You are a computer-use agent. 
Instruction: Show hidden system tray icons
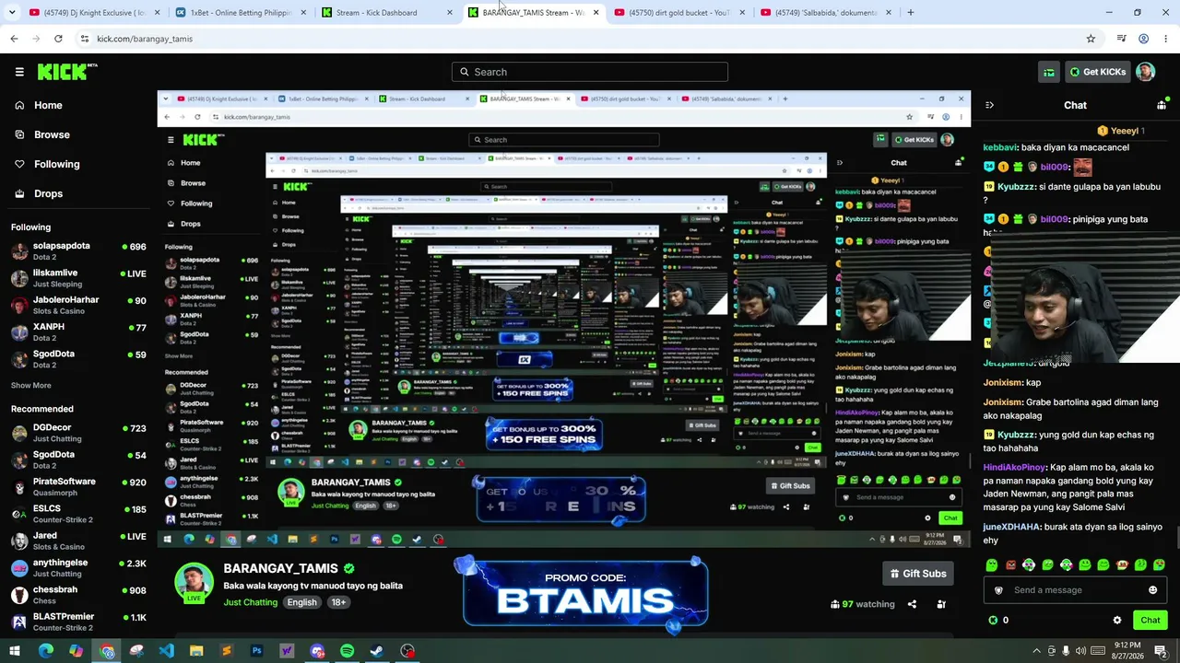1036,651
